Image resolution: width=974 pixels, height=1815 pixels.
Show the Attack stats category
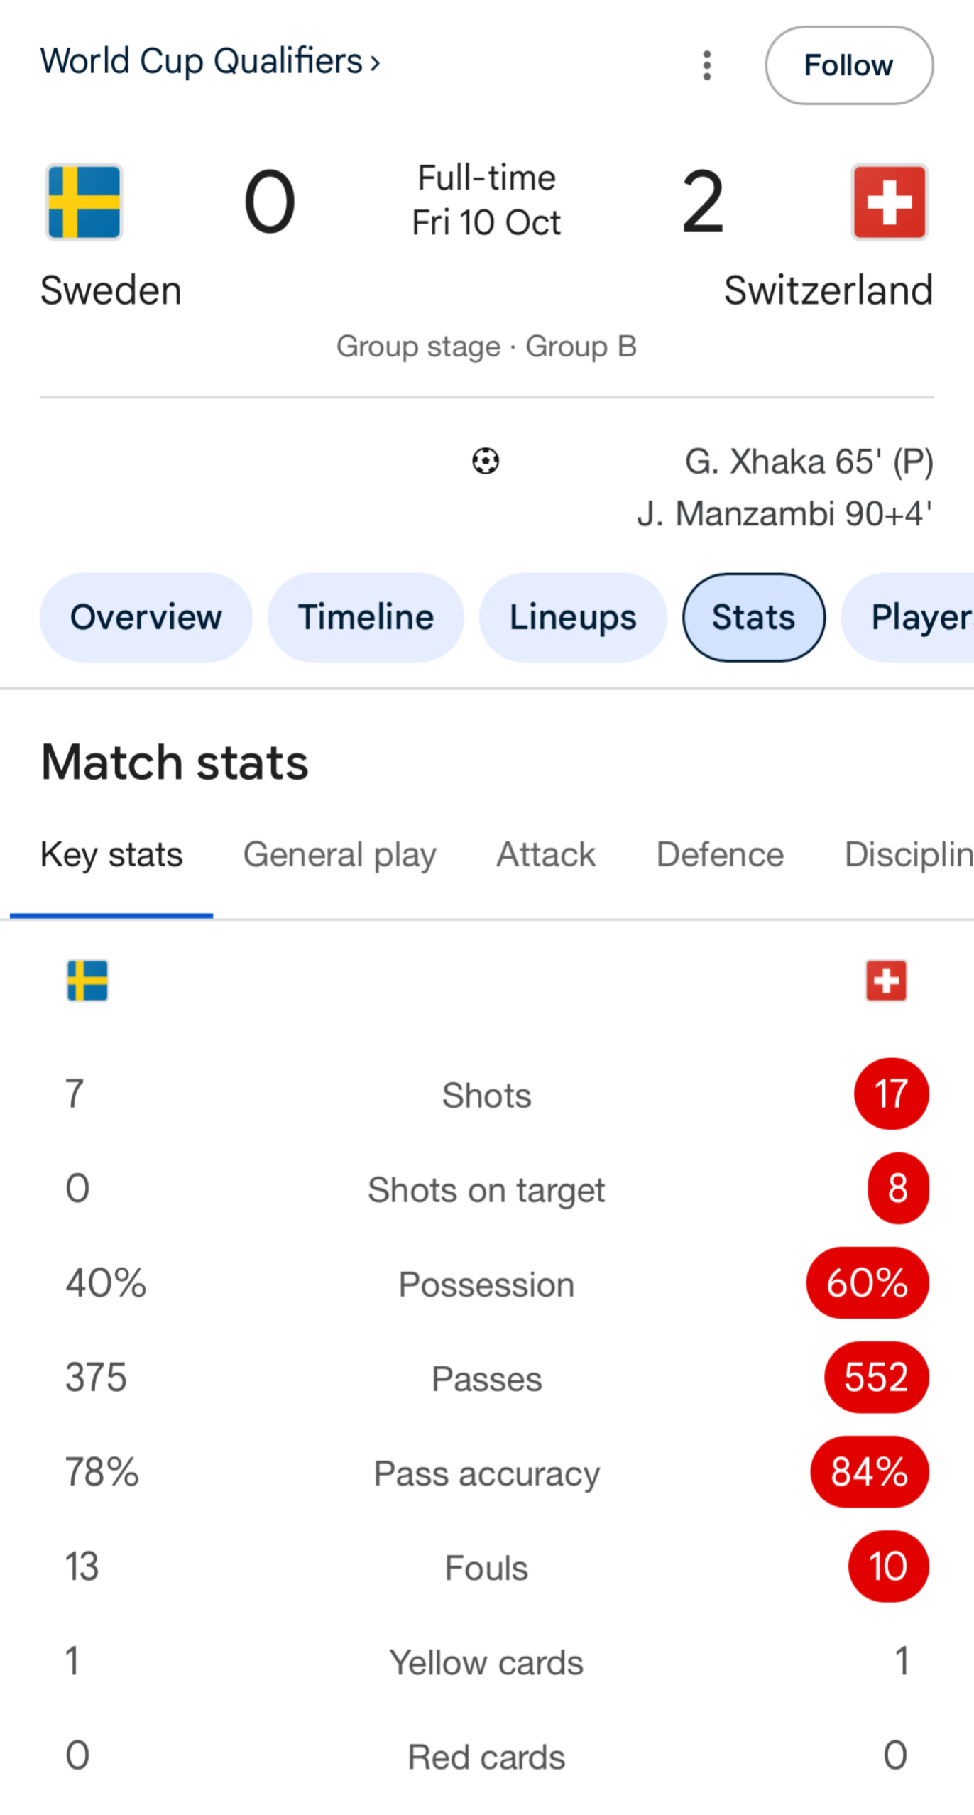click(545, 855)
